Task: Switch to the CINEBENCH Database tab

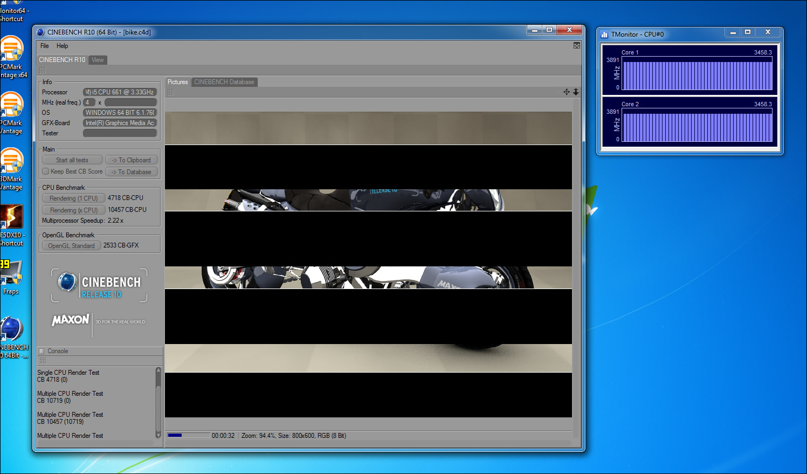Action: 224,82
